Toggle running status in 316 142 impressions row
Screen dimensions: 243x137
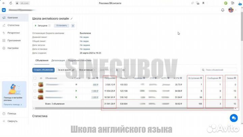76,97
